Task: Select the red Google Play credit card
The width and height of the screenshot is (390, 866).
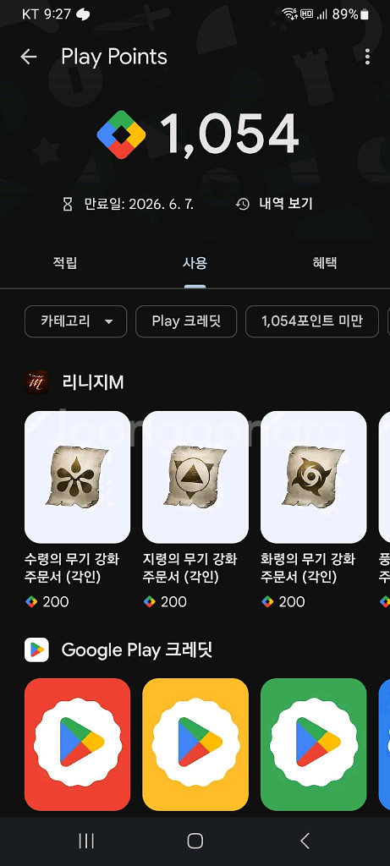Action: coord(77,744)
